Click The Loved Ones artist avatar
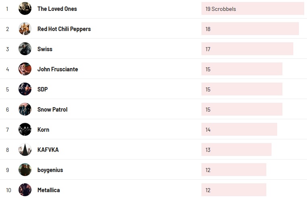 coord(25,8)
